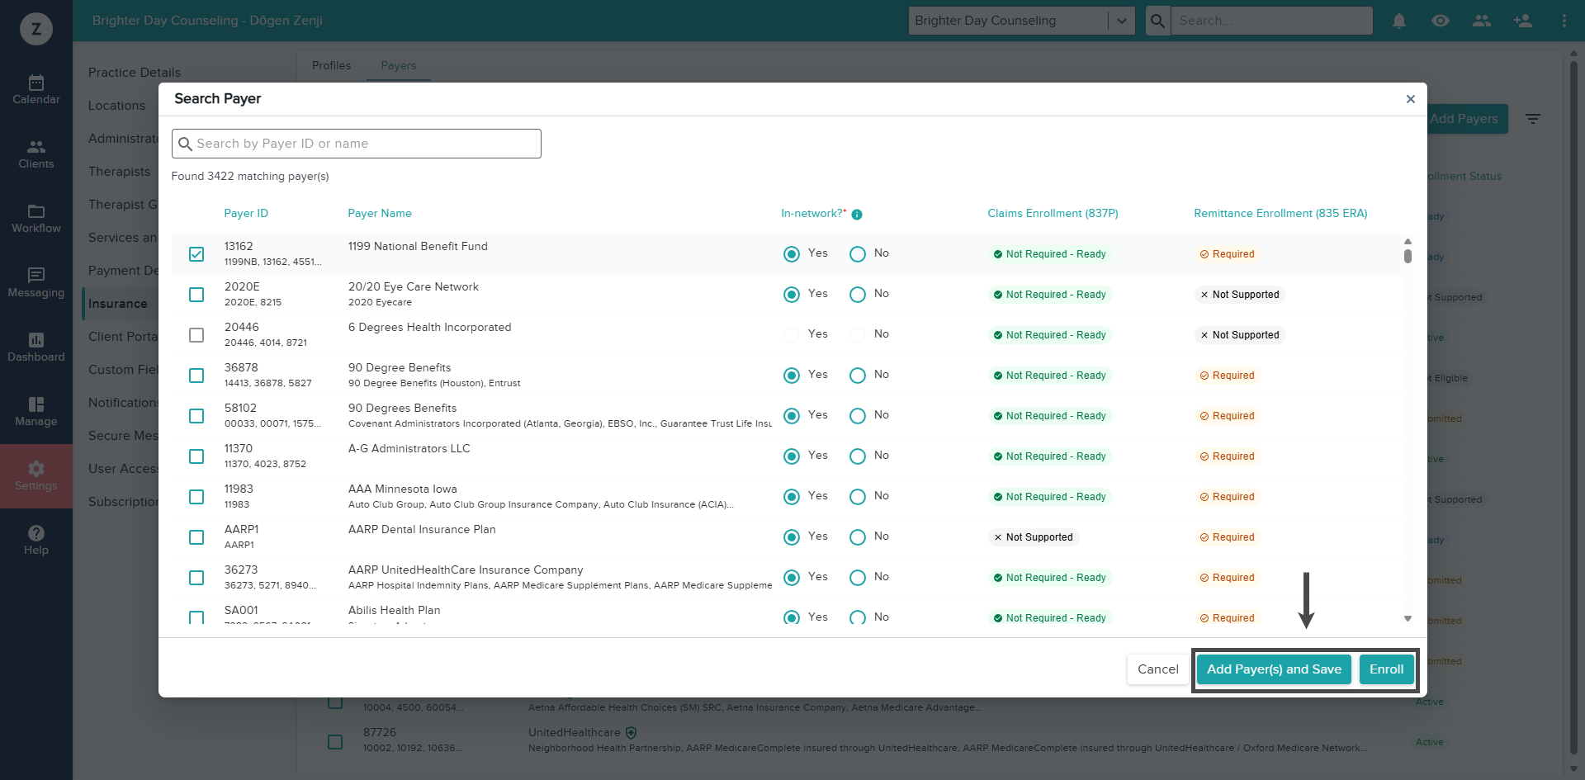Check the AAA Minnesota Iowa checkbox
Screen dimensions: 1585x780
click(x=196, y=497)
